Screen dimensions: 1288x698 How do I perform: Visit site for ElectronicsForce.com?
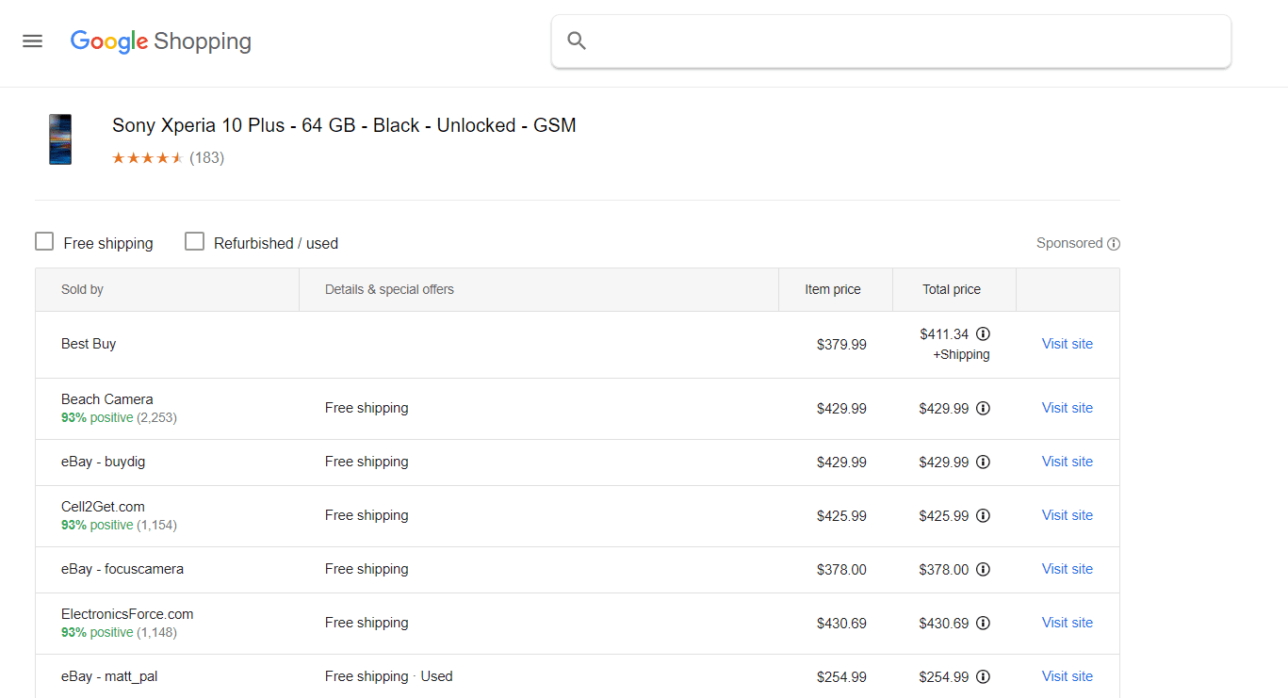(x=1068, y=623)
